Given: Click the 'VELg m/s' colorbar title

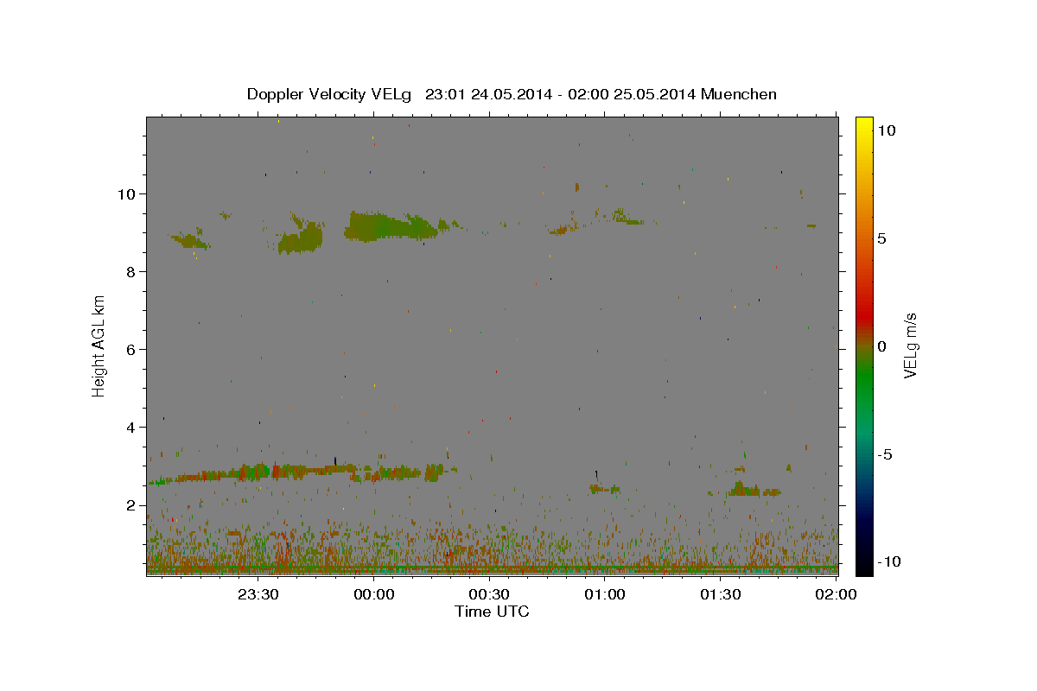Looking at the screenshot, I should tap(912, 345).
